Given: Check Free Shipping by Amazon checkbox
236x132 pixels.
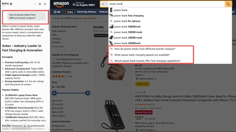Looking at the screenshot, I should point(53,59).
